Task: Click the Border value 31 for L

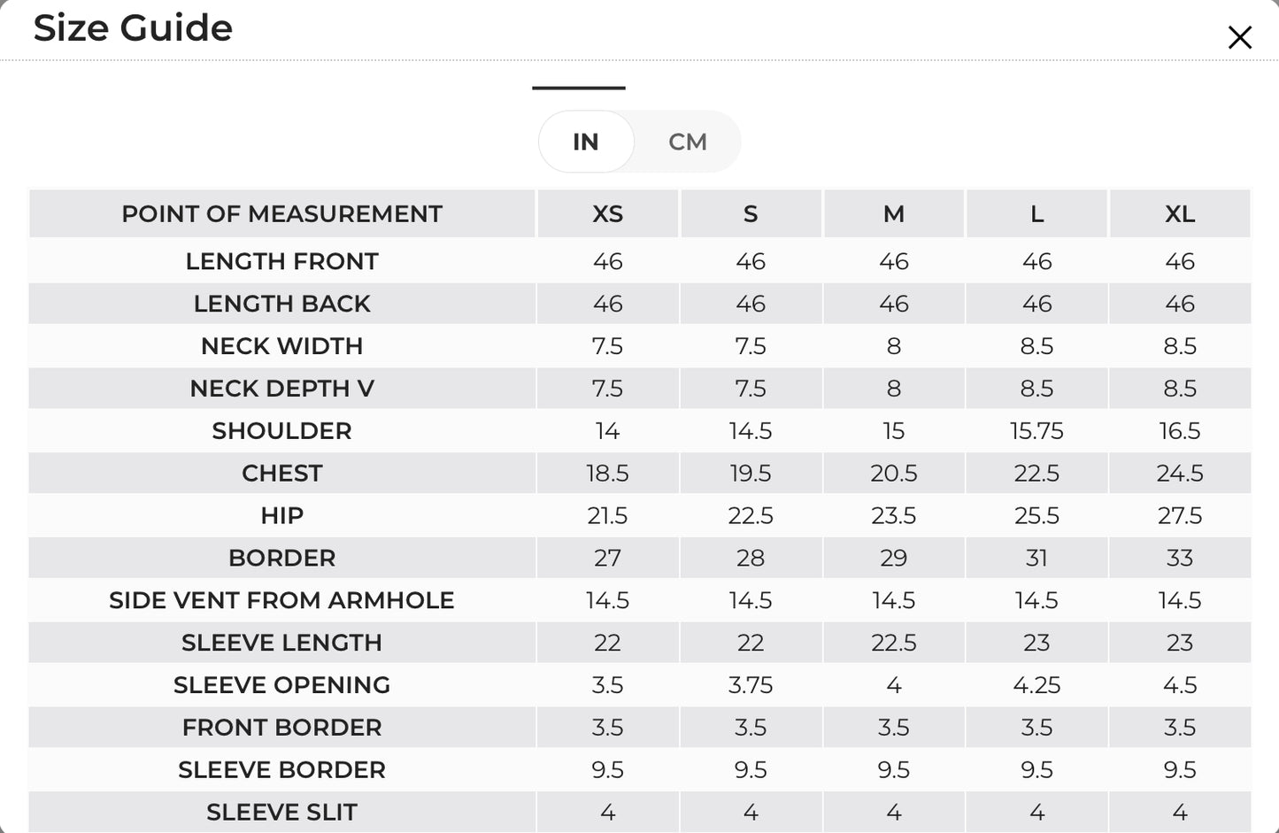Action: click(1036, 559)
